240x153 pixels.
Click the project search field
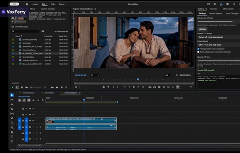click(x=26, y=31)
